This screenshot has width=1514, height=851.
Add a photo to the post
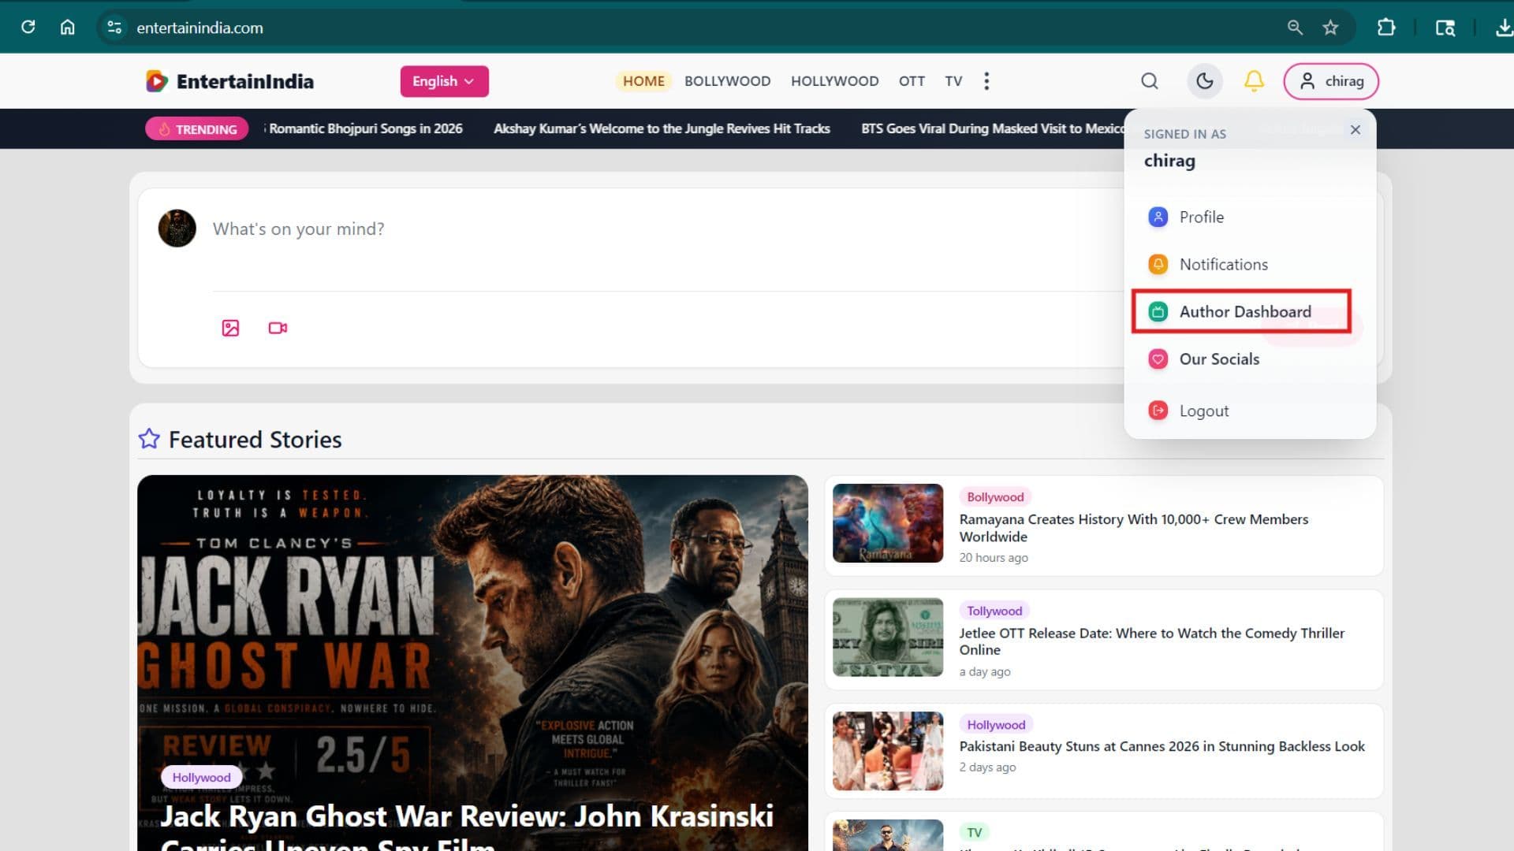coord(230,328)
